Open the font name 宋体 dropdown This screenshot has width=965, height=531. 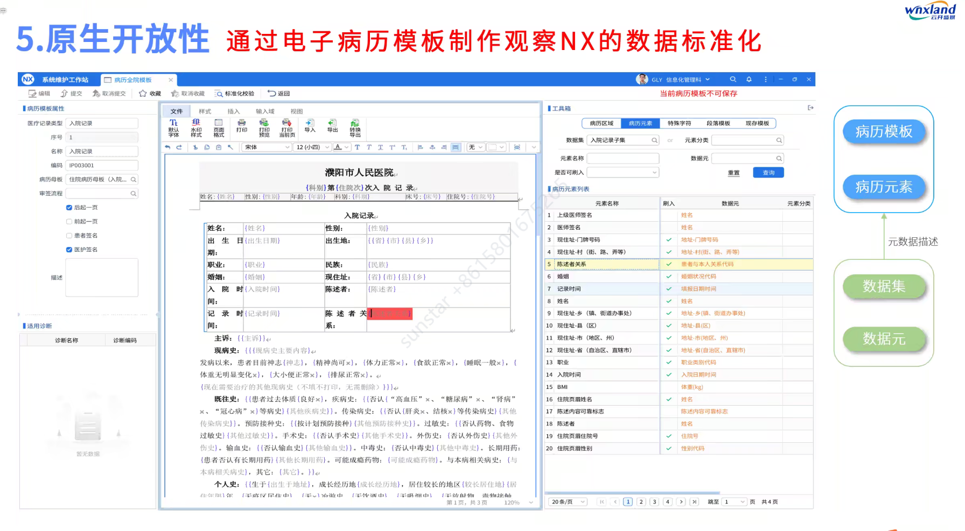267,147
